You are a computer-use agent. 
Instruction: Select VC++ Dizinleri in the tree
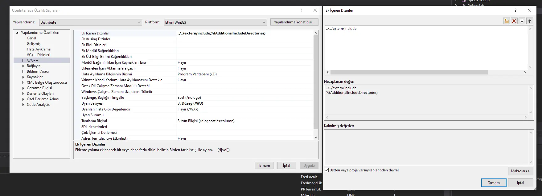pyautogui.click(x=38, y=55)
